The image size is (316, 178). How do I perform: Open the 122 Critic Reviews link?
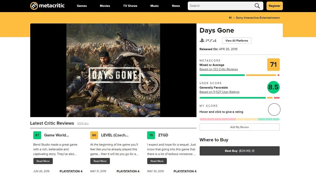219,69
